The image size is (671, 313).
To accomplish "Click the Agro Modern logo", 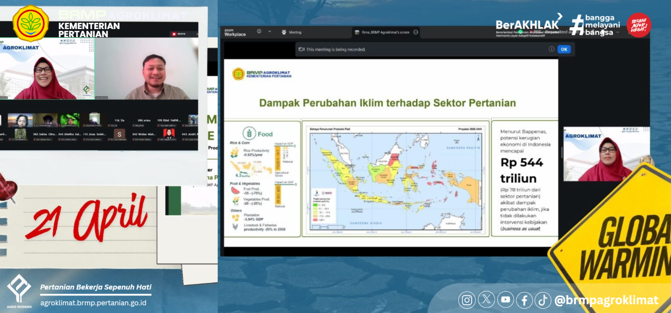I will coord(19,291).
